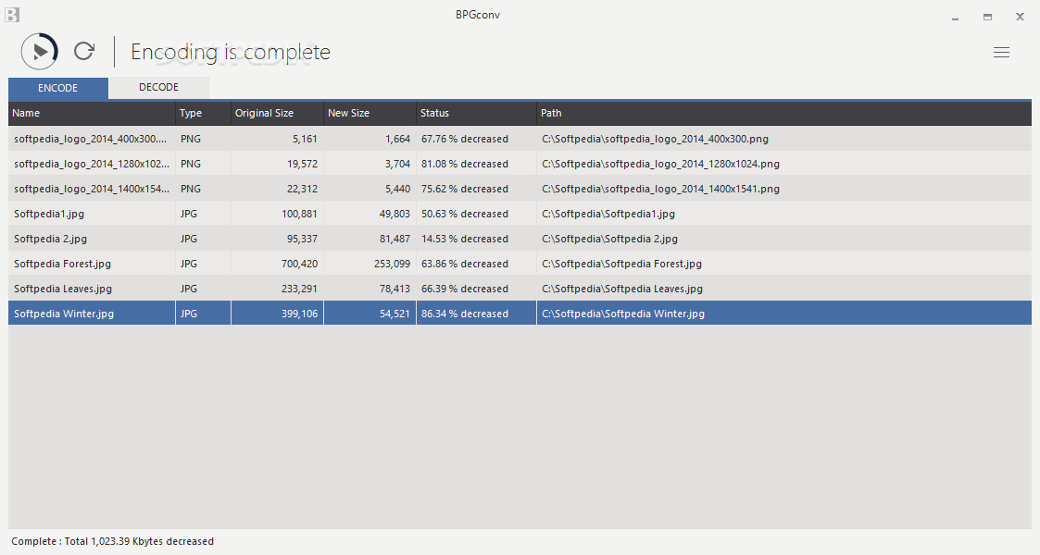This screenshot has height=555, width=1040.
Task: Click the status 14.53 % decreased
Action: pyautogui.click(x=464, y=239)
